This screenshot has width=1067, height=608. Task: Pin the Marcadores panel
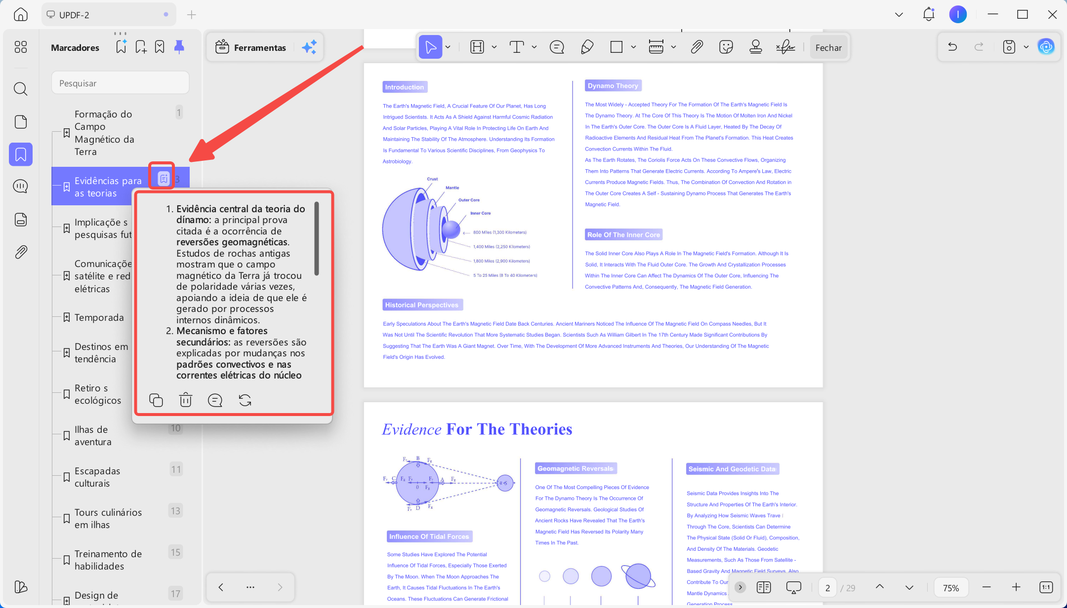coord(179,47)
